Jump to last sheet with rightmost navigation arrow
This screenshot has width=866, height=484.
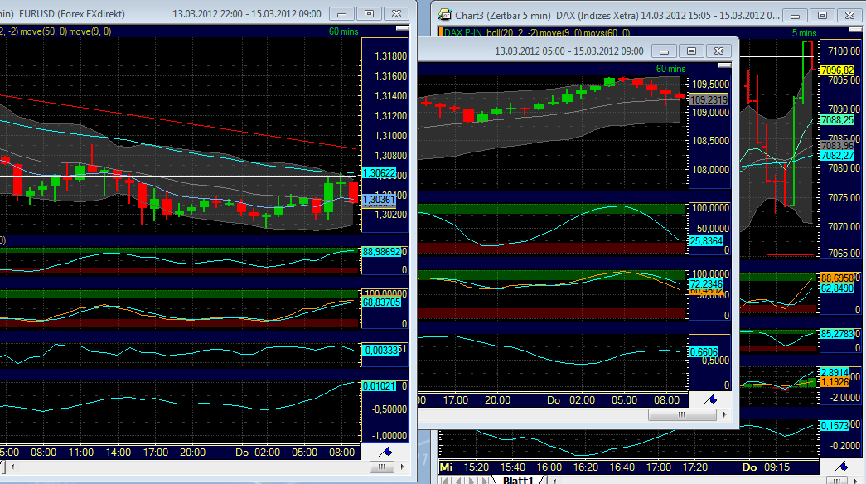click(x=486, y=481)
